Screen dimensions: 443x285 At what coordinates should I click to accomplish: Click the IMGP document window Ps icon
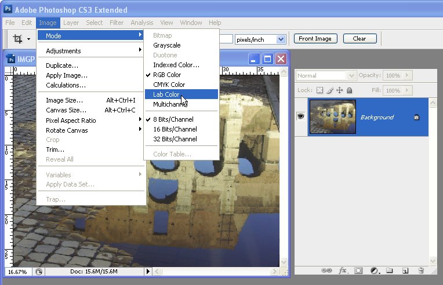click(x=10, y=59)
